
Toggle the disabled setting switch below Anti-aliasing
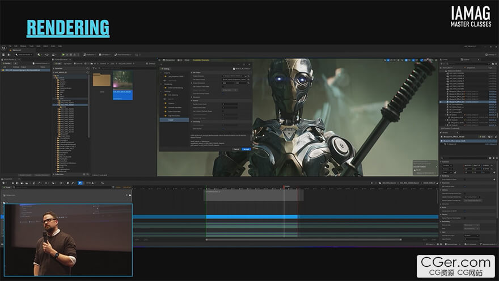[x=165, y=99]
